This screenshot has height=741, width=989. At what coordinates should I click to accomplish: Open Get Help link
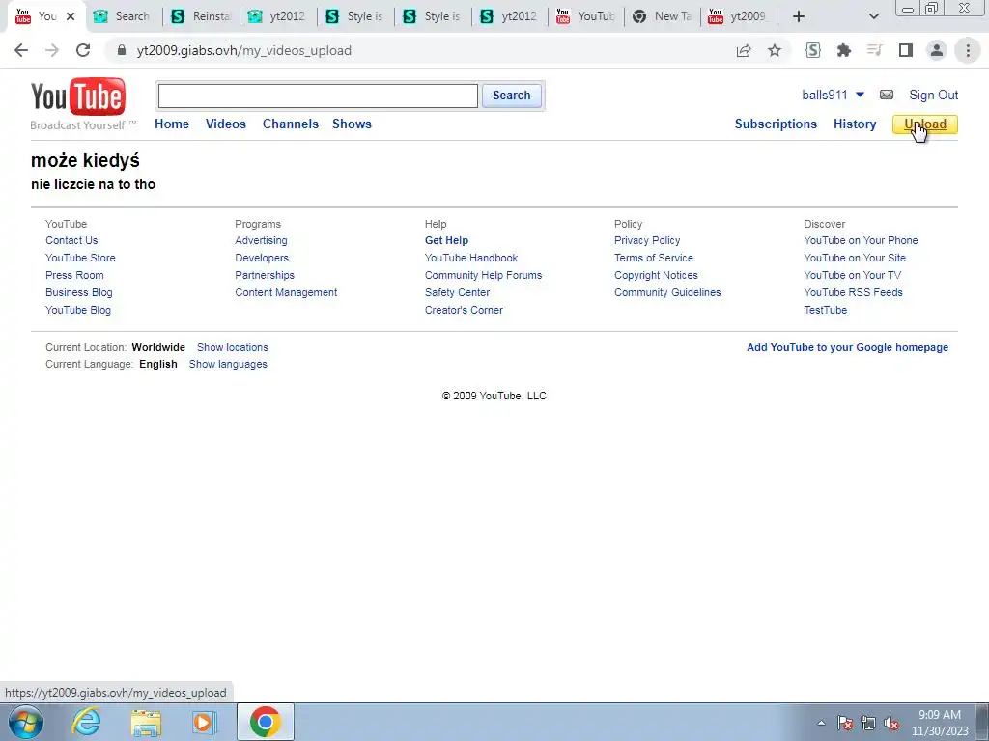446,240
